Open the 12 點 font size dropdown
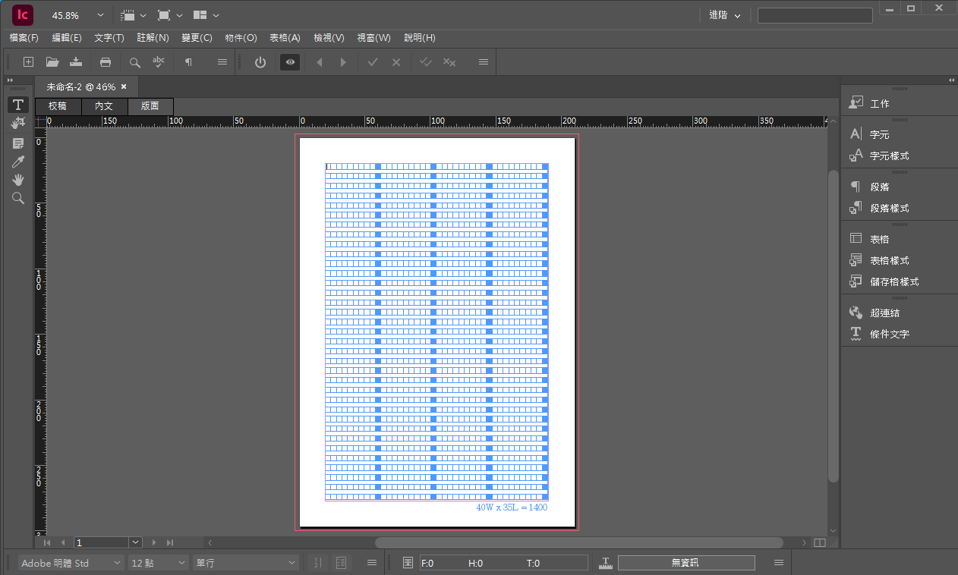The width and height of the screenshot is (958, 575). tap(159, 563)
